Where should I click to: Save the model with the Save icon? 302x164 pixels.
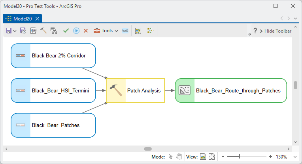click(9, 31)
